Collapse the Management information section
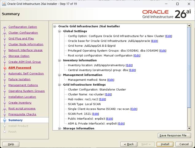The image size is (195, 148). (60, 75)
